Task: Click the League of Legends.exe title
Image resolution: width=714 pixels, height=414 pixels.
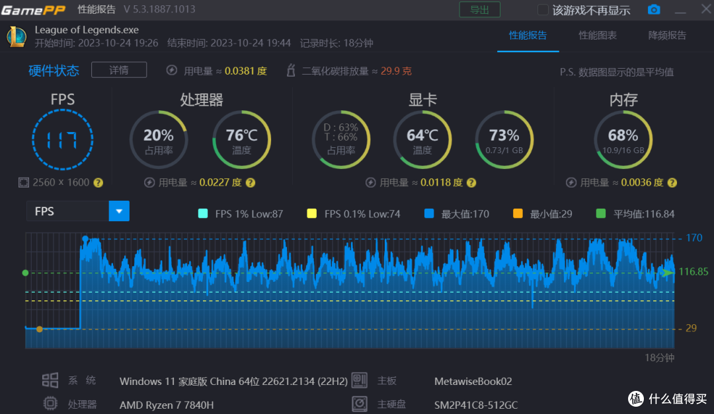Action: (x=87, y=30)
